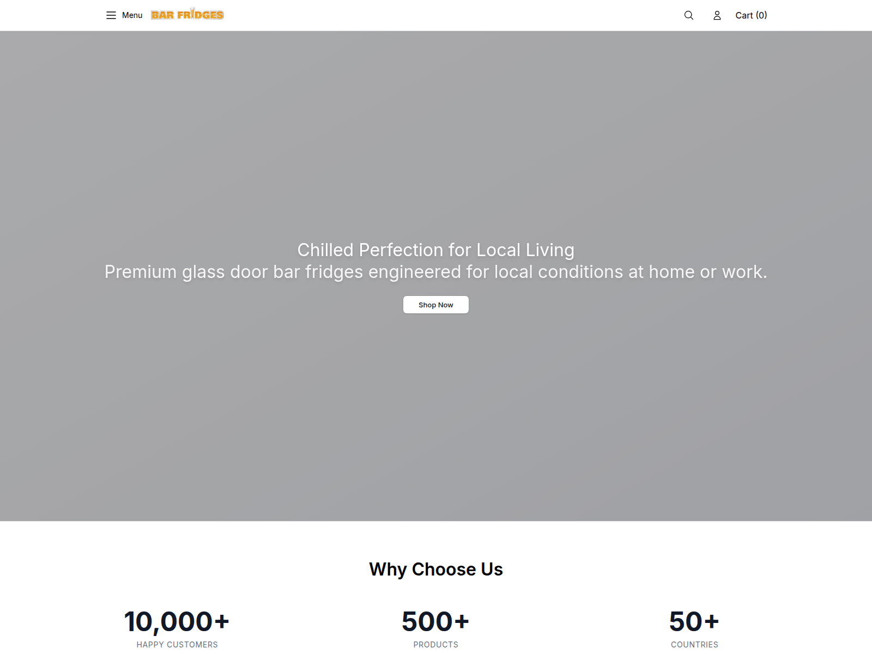The image size is (872, 654).
Task: Click the Countries label under 50+
Action: (694, 644)
